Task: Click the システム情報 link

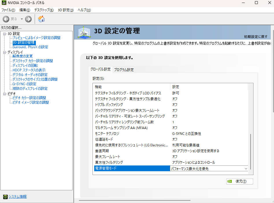Action: point(17,197)
